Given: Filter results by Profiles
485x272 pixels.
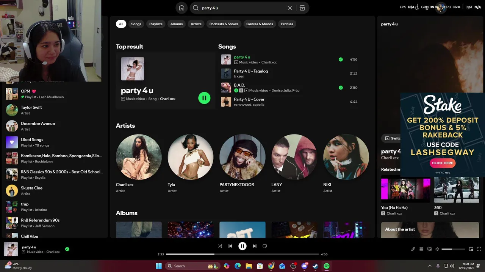Looking at the screenshot, I should coord(287,24).
